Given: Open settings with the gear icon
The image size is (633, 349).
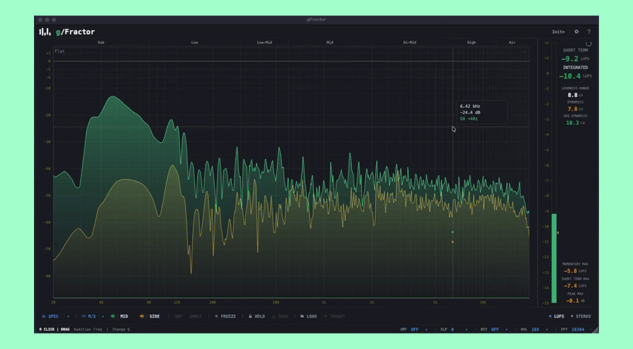Looking at the screenshot, I should 577,32.
